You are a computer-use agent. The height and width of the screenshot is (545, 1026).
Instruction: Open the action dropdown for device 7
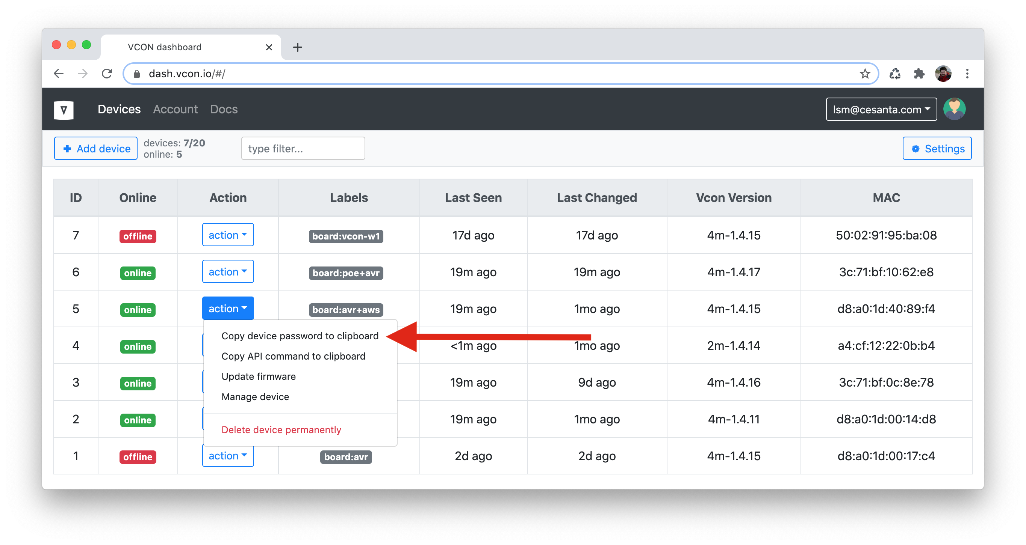(x=227, y=235)
